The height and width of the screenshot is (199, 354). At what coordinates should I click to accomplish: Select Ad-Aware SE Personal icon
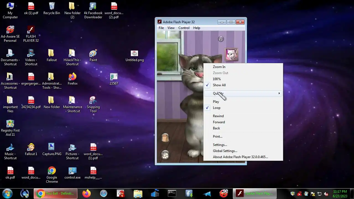pyautogui.click(x=10, y=34)
